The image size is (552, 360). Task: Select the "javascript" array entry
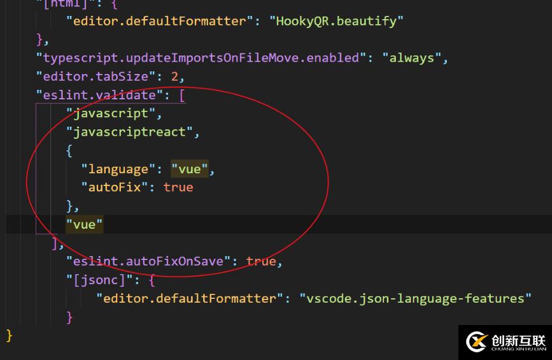(111, 113)
